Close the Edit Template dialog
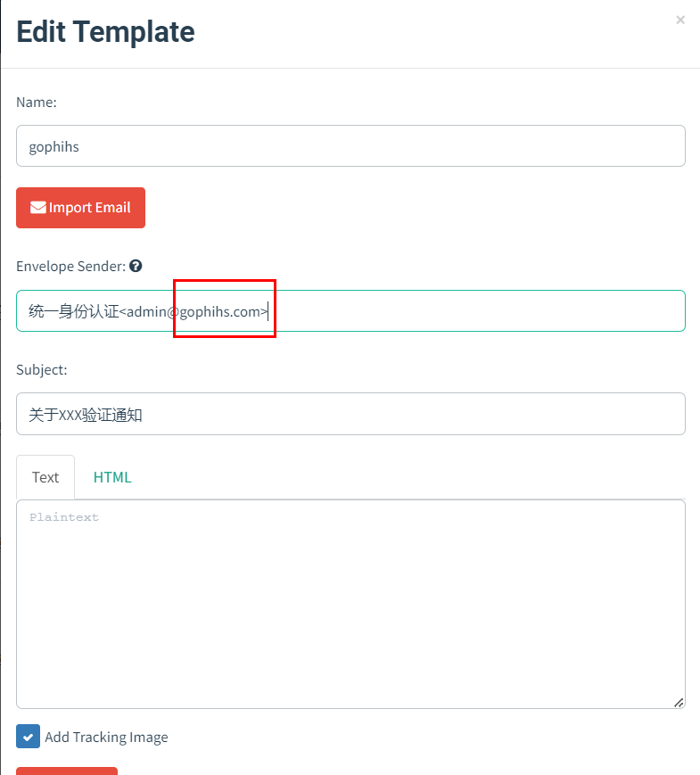700x775 pixels. coord(680,20)
